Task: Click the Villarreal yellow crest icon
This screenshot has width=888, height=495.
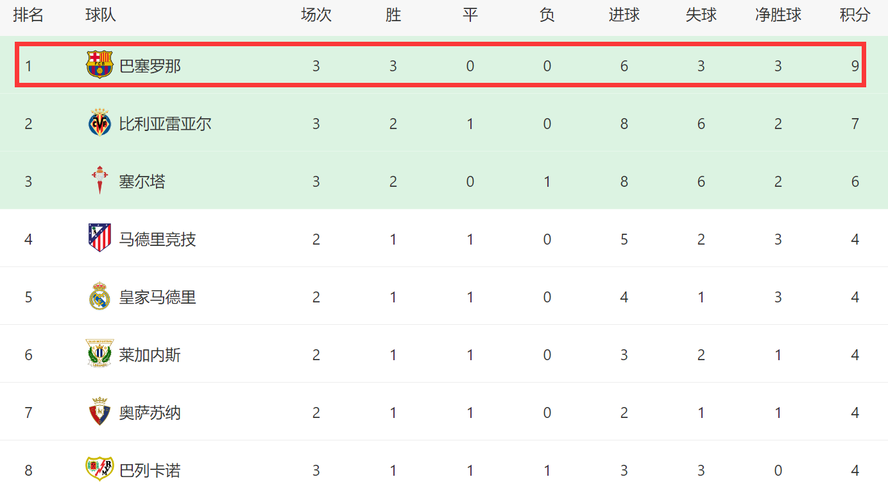Action: tap(99, 123)
